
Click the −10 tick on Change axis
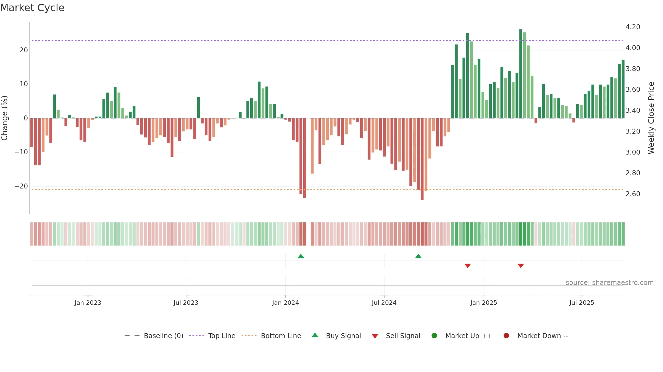click(21, 152)
